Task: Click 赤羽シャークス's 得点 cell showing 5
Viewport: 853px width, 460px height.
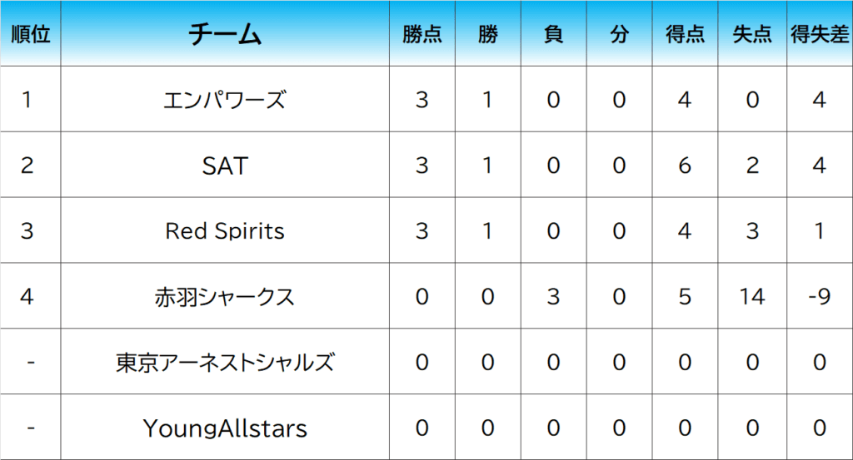Action: [685, 296]
